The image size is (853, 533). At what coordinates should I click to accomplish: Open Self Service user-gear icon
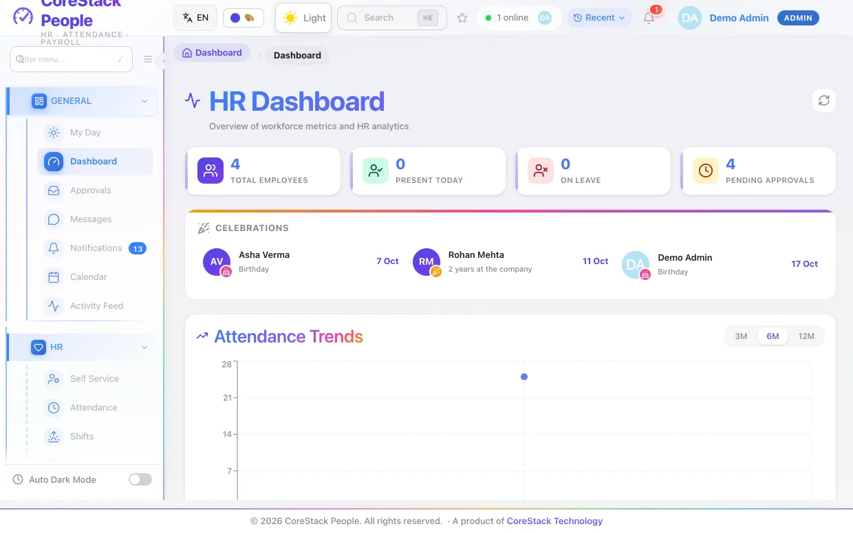(x=54, y=379)
